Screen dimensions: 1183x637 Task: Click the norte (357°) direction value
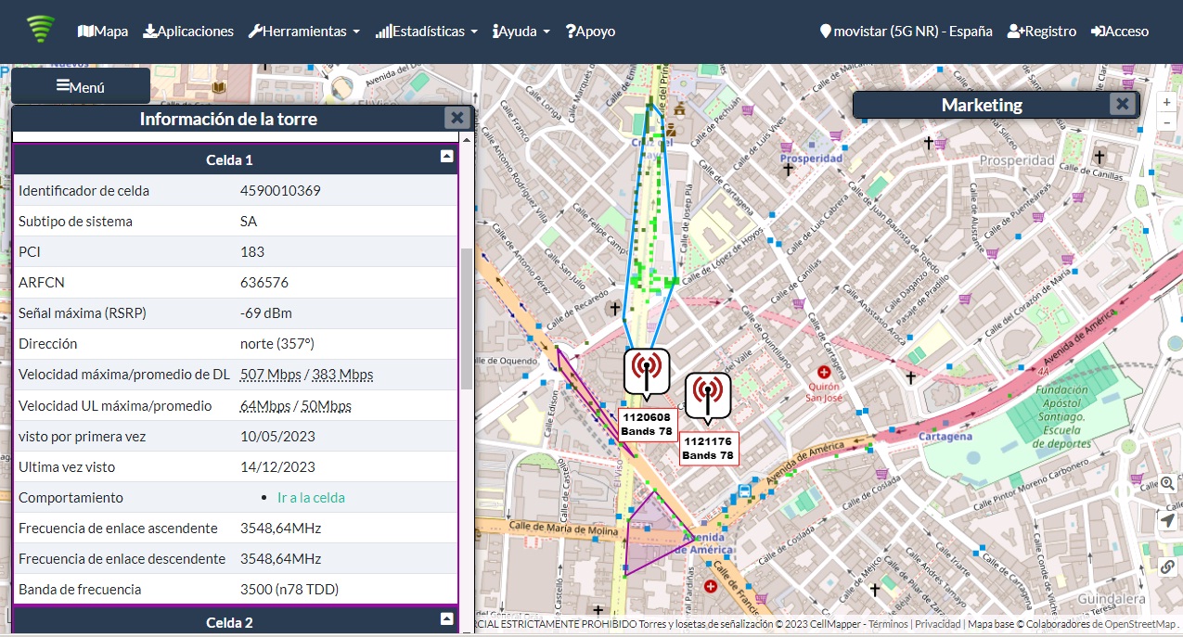click(x=277, y=344)
